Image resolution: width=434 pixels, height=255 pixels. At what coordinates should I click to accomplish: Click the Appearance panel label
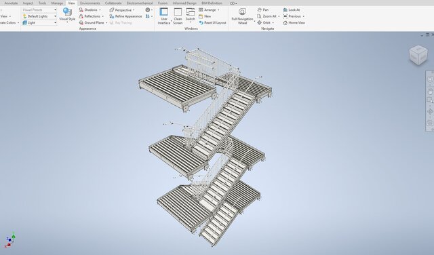(87, 28)
